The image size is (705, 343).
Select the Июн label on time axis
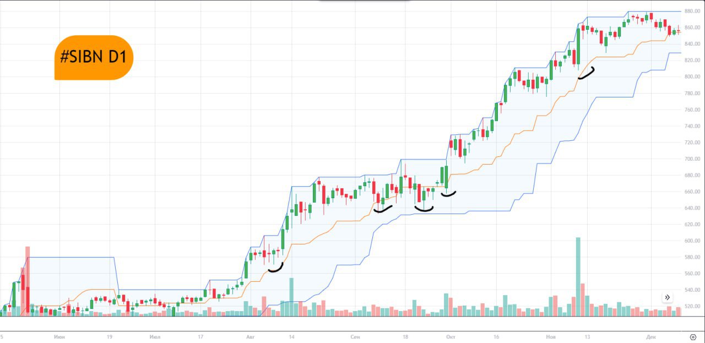tap(59, 336)
